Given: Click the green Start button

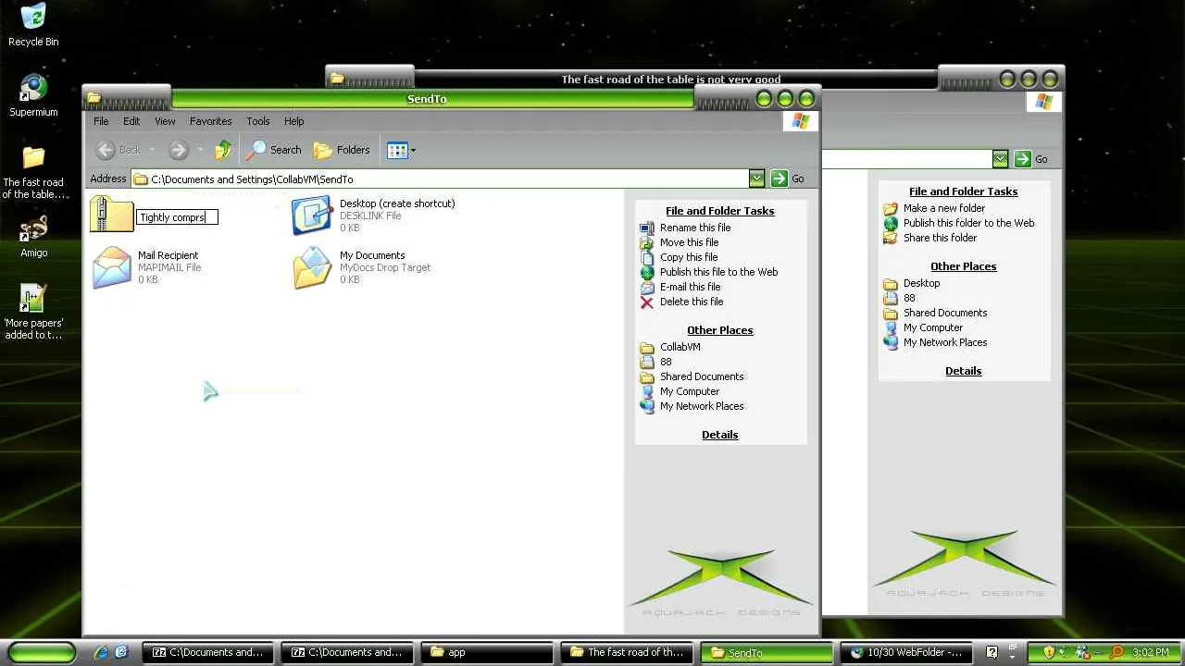Looking at the screenshot, I should click(x=40, y=651).
